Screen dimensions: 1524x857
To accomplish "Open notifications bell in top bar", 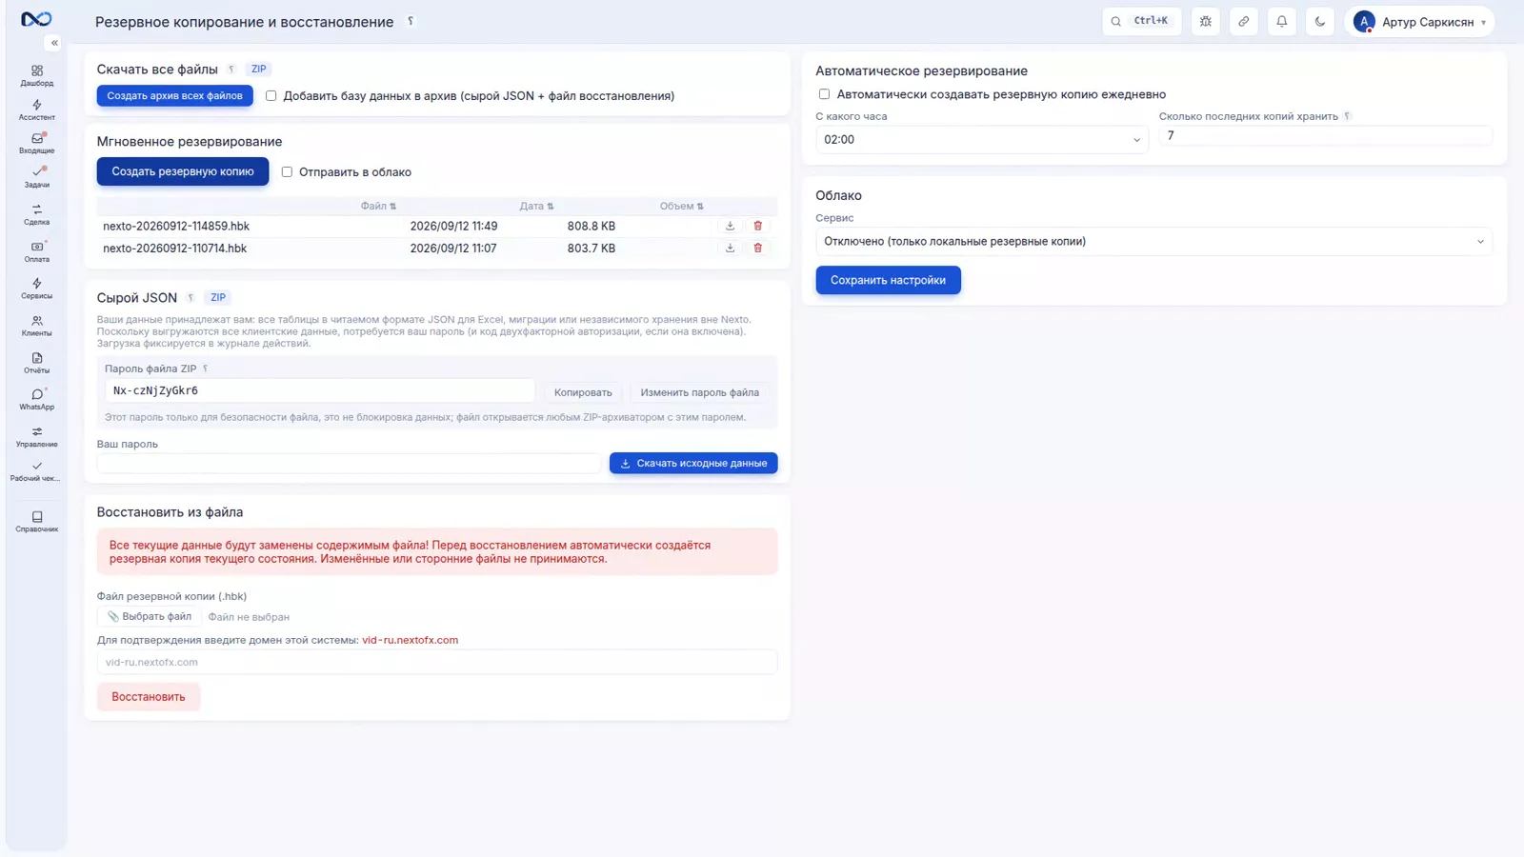I will point(1282,21).
